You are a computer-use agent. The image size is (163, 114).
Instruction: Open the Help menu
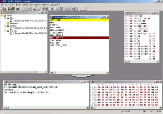click(52, 5)
